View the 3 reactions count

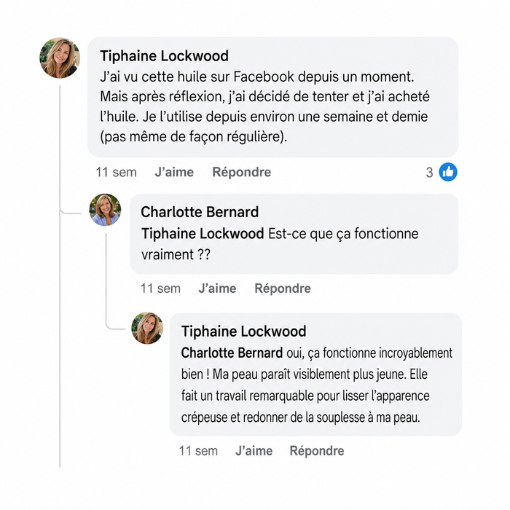click(x=429, y=173)
